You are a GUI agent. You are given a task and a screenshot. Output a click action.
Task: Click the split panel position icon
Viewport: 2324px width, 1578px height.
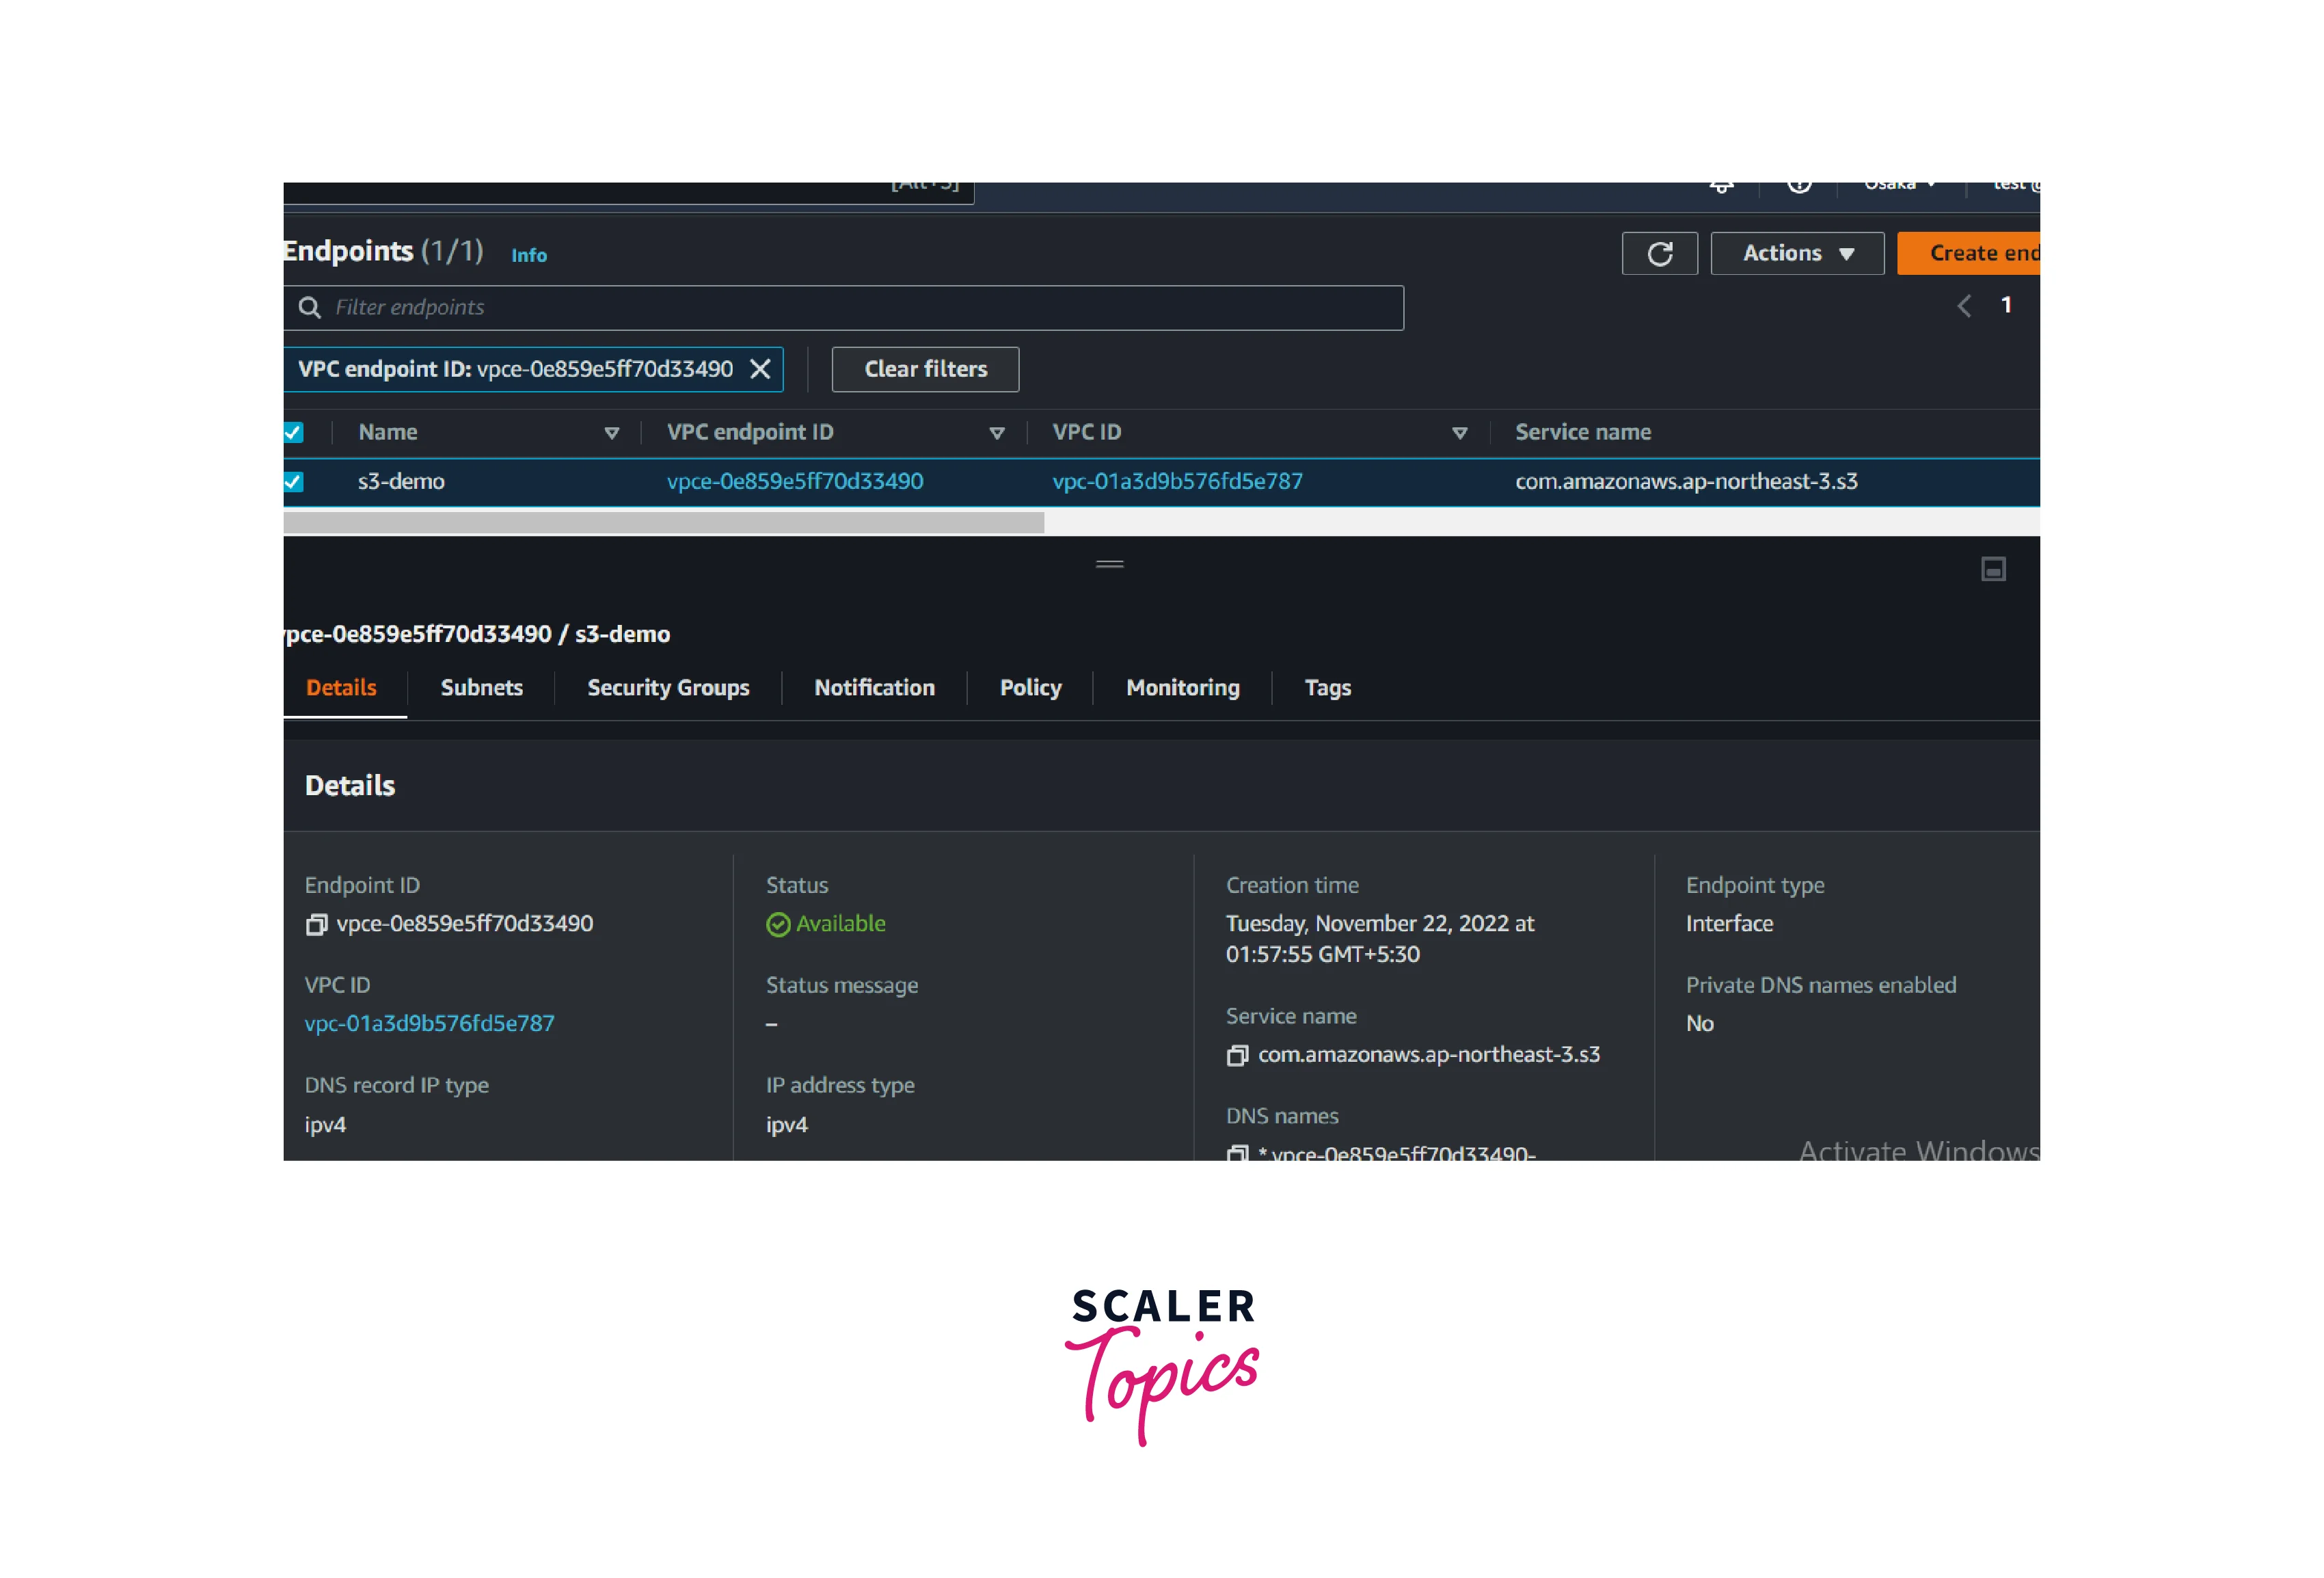(1993, 569)
